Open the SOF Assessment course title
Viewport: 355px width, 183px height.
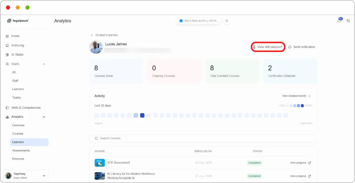point(118,163)
